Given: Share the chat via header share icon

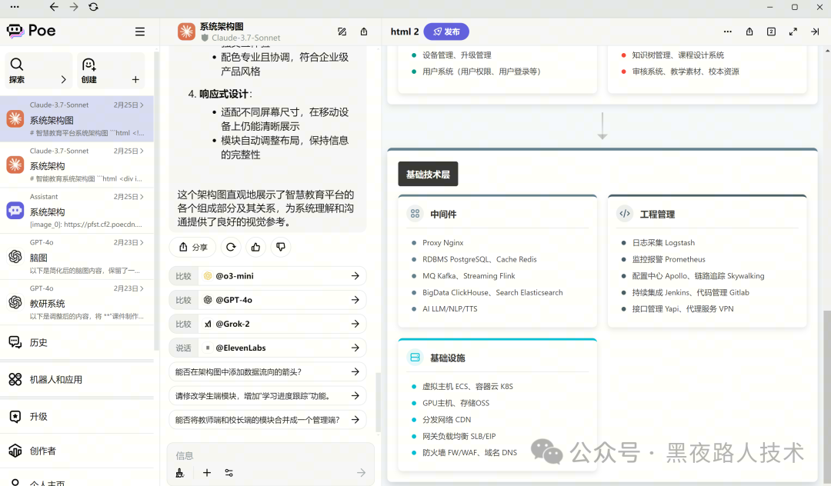Looking at the screenshot, I should pyautogui.click(x=364, y=32).
